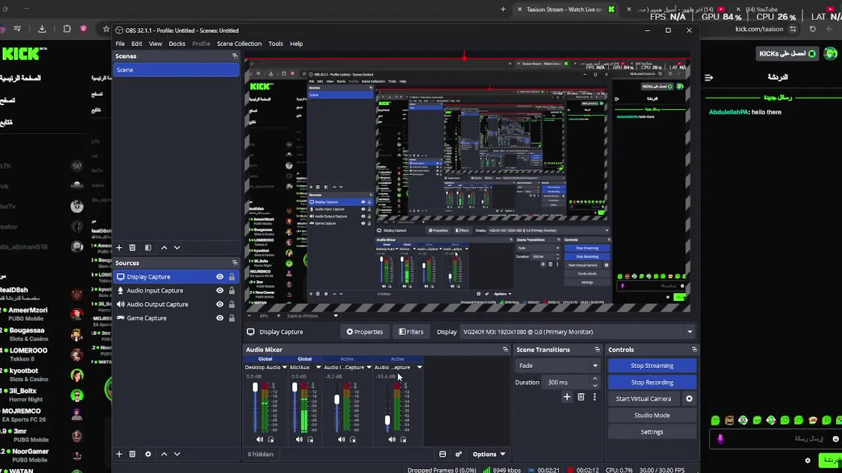Open the Display monitor selection dropdown
842x473 pixels.
pyautogui.click(x=577, y=332)
